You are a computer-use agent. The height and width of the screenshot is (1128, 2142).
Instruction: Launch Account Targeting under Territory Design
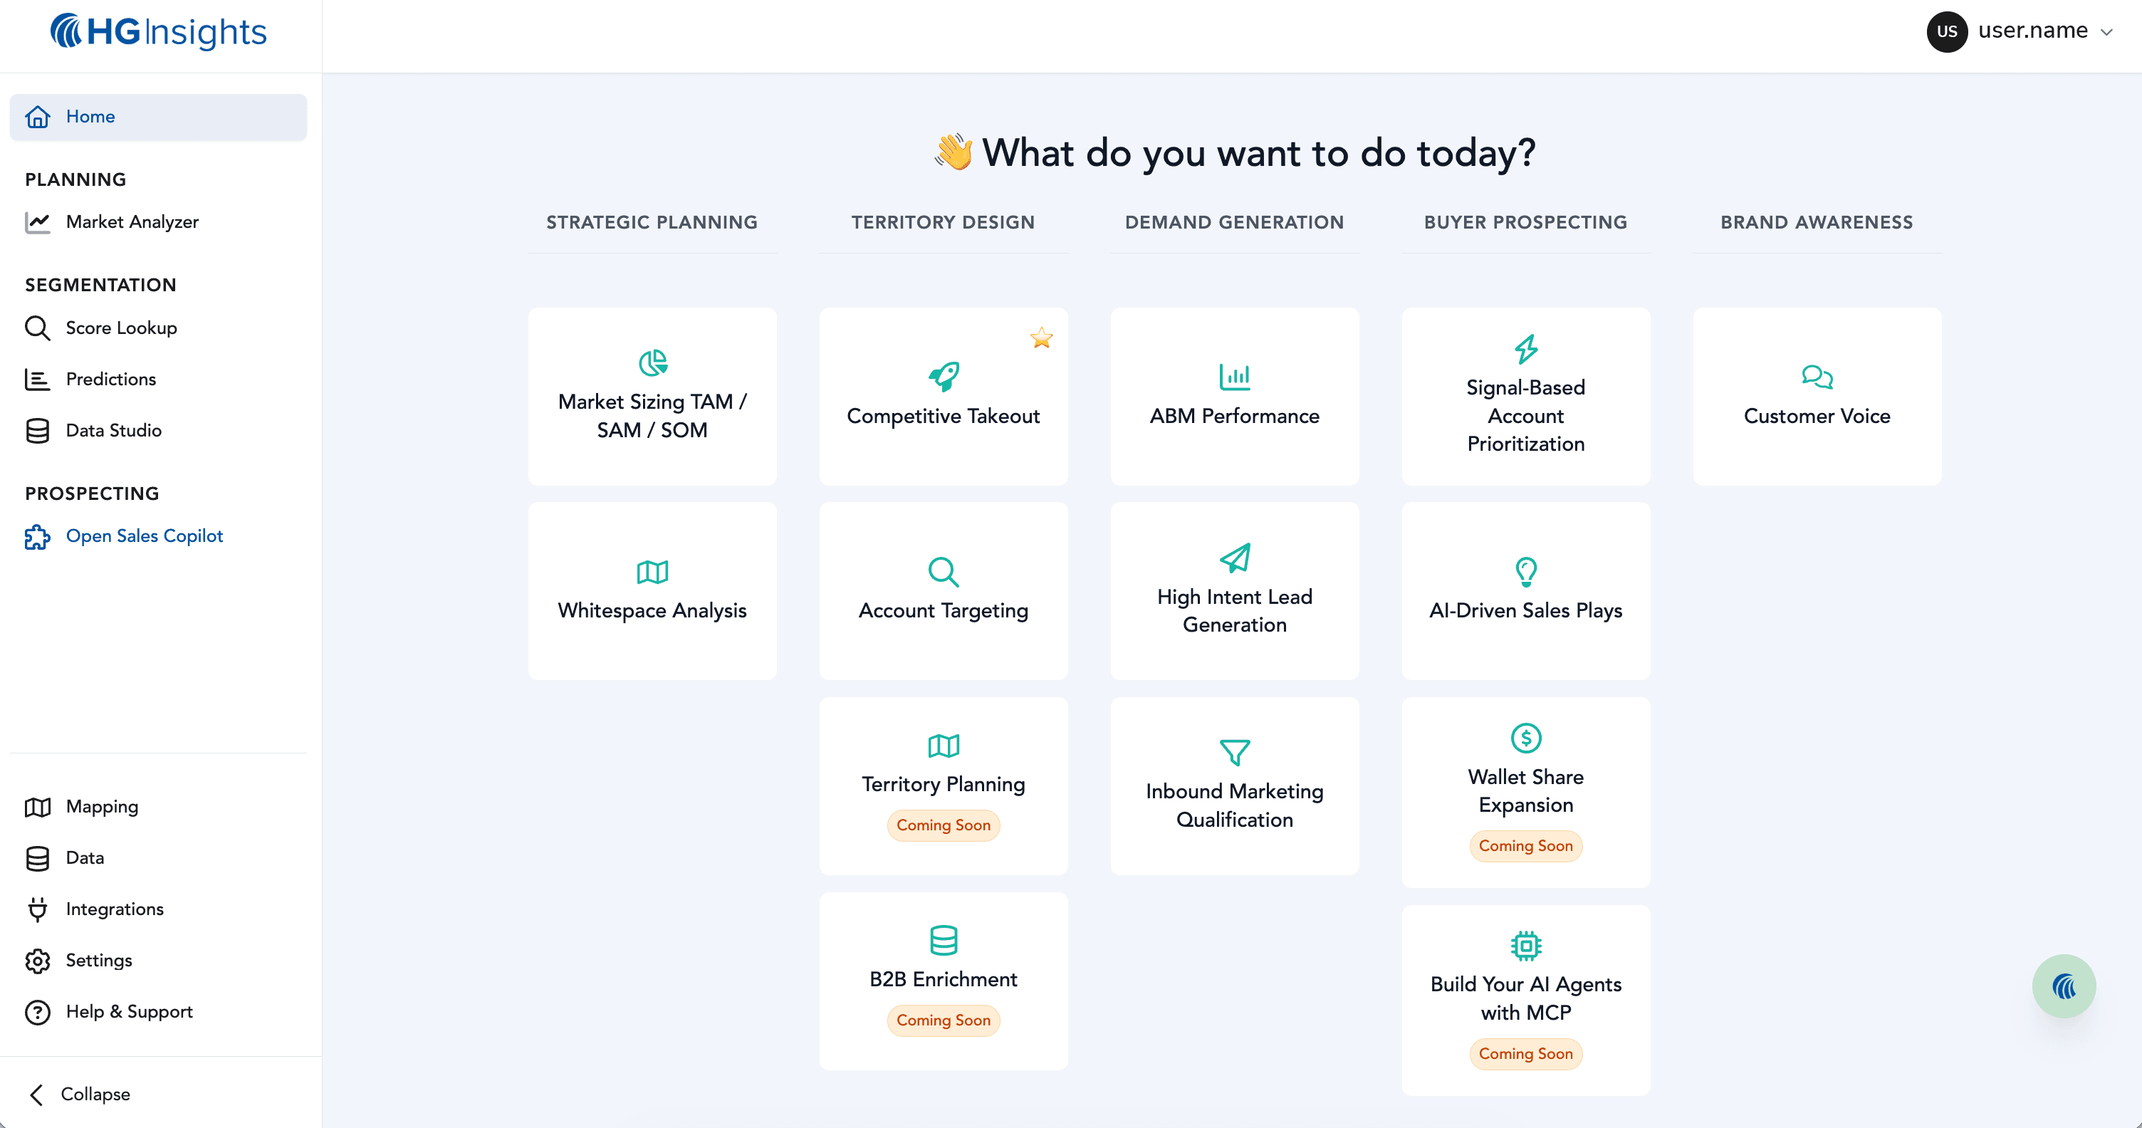coord(943,590)
